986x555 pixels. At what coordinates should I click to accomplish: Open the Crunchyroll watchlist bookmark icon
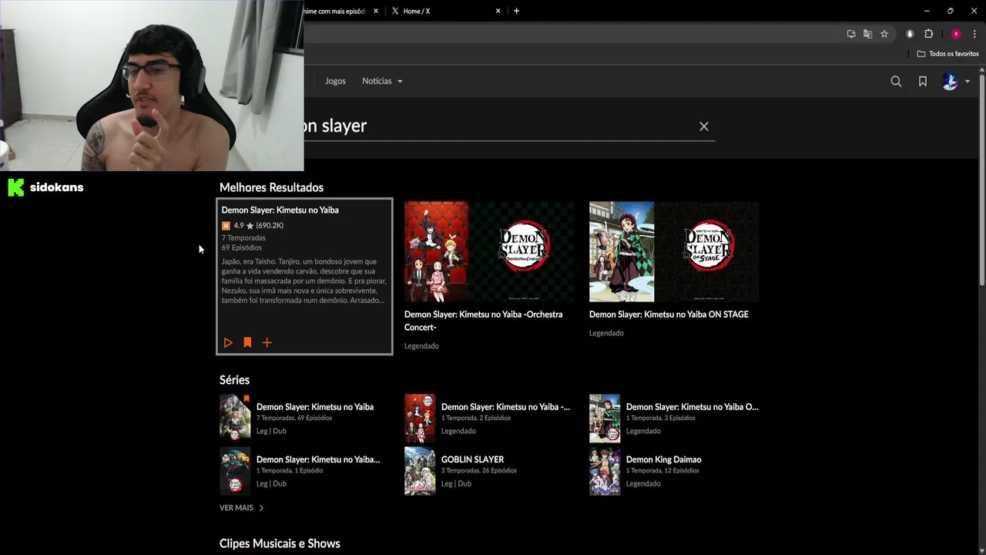(x=922, y=81)
